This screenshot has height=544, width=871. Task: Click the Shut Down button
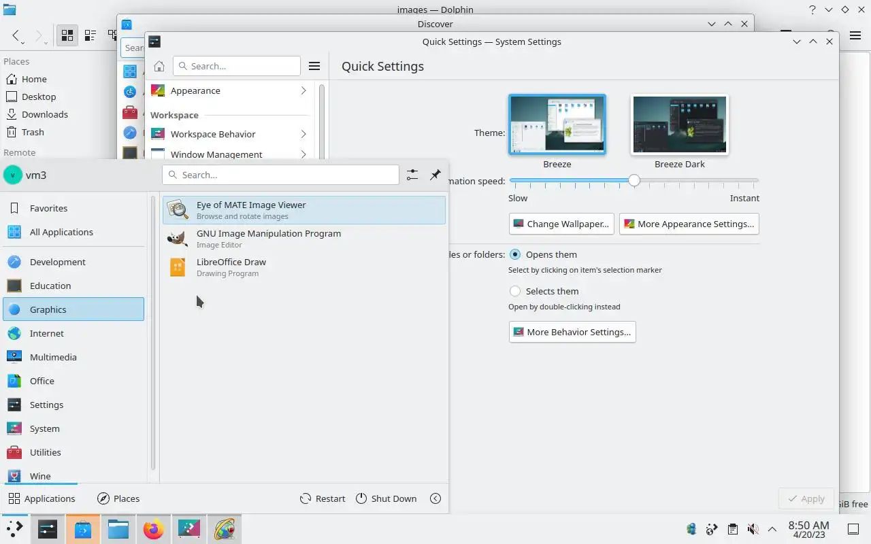(x=386, y=498)
